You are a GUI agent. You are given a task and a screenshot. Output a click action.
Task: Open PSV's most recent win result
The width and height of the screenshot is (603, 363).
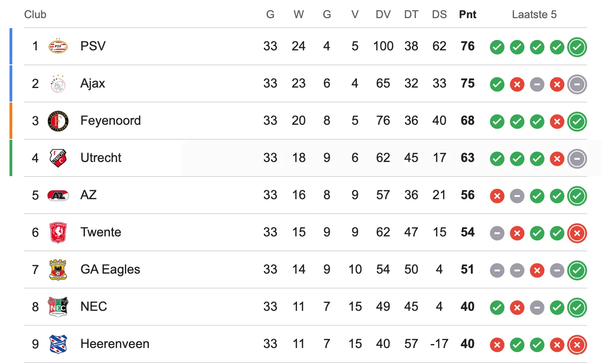coord(577,47)
